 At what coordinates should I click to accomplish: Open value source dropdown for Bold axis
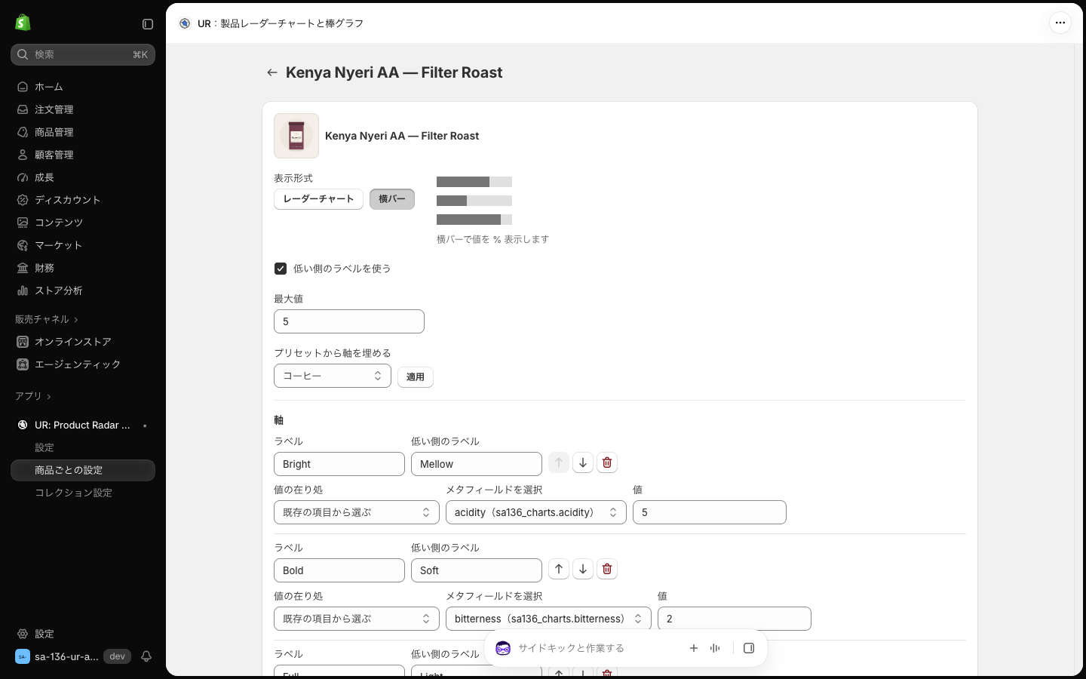[357, 619]
